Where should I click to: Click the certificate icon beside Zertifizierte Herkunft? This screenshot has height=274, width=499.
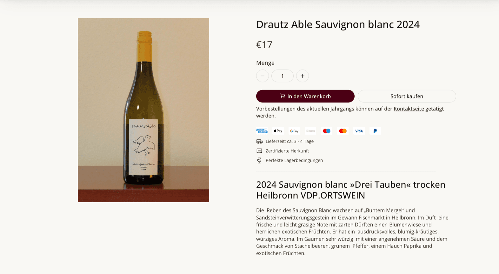pyautogui.click(x=259, y=151)
